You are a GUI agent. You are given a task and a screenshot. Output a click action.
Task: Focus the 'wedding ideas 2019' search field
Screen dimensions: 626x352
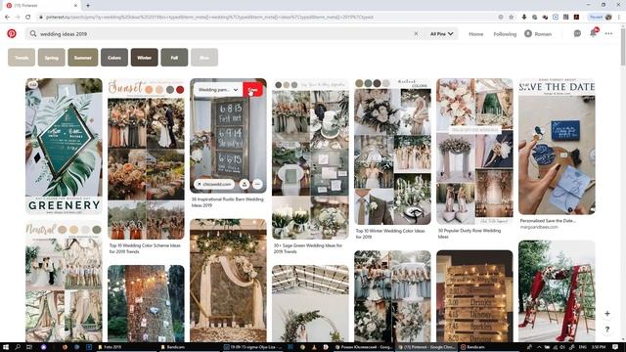click(224, 34)
